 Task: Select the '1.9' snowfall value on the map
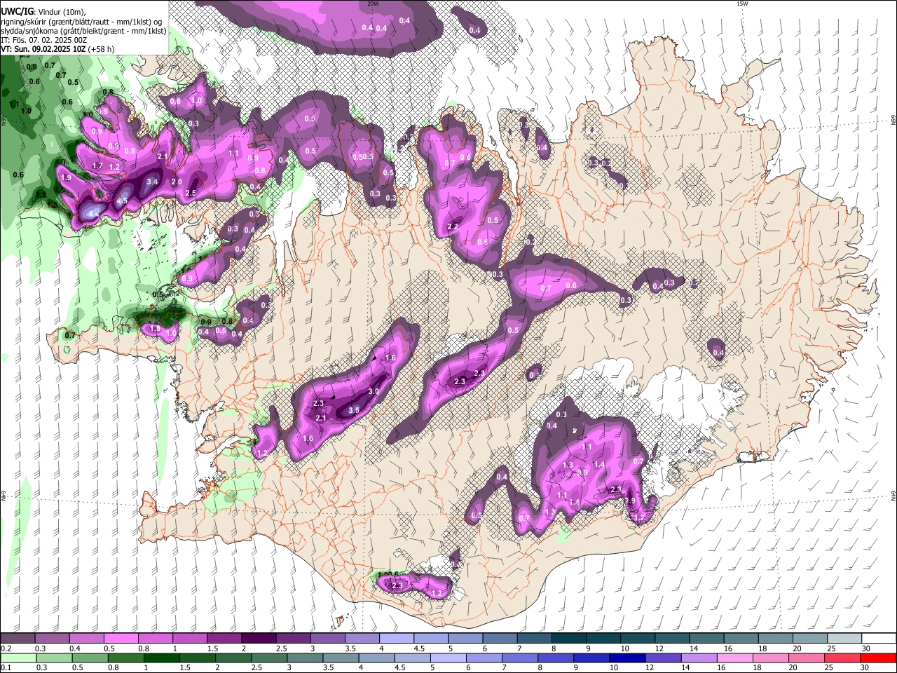click(x=67, y=178)
